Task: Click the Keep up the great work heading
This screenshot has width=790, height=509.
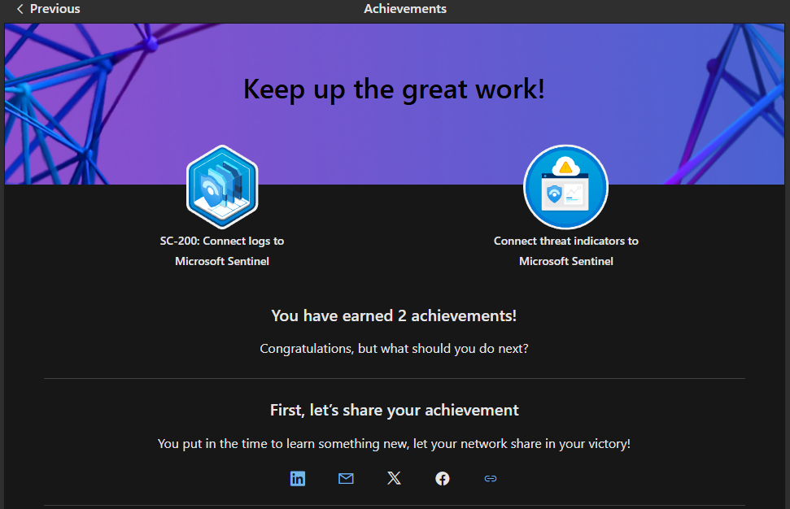Action: [x=394, y=89]
